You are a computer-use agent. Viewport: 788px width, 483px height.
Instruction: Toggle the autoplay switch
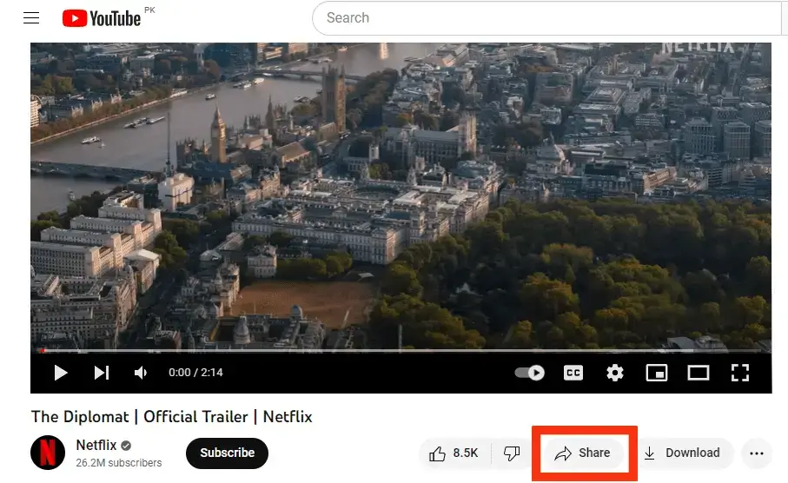(530, 373)
